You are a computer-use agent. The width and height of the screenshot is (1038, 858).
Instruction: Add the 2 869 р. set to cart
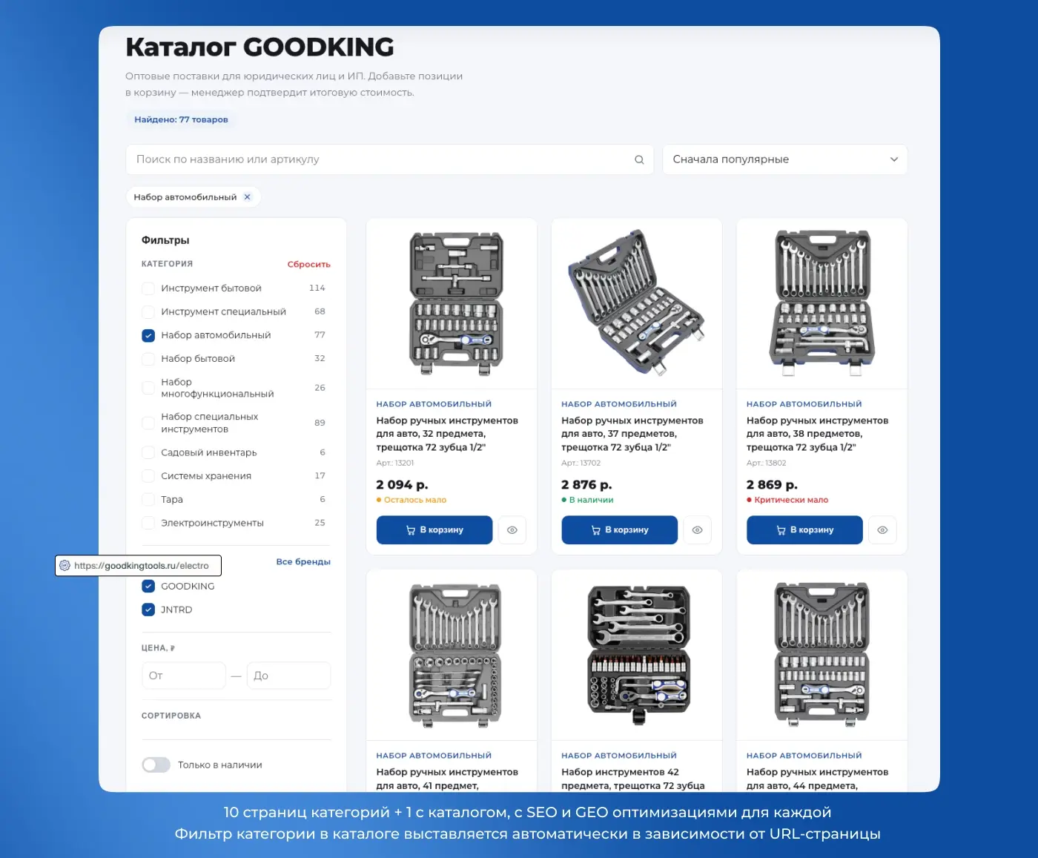(x=804, y=530)
